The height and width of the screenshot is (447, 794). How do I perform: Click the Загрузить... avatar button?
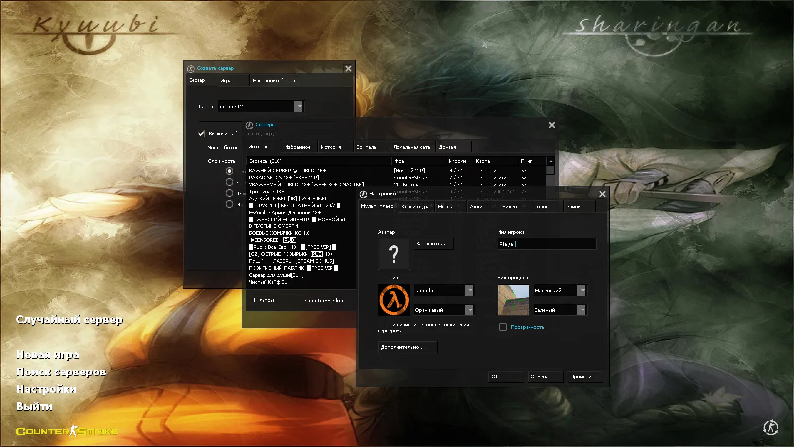tap(433, 244)
